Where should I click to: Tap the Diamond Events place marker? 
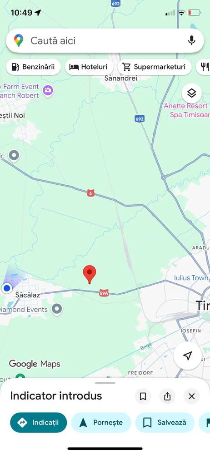coord(57,309)
